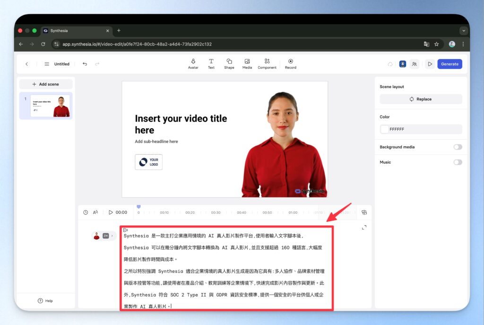
Task: Turn on the Music toggle
Action: (457, 162)
